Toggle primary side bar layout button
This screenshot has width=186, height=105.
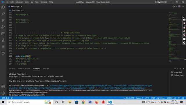coord(156,2)
